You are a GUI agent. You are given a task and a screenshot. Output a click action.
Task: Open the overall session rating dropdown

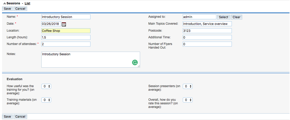(188, 100)
